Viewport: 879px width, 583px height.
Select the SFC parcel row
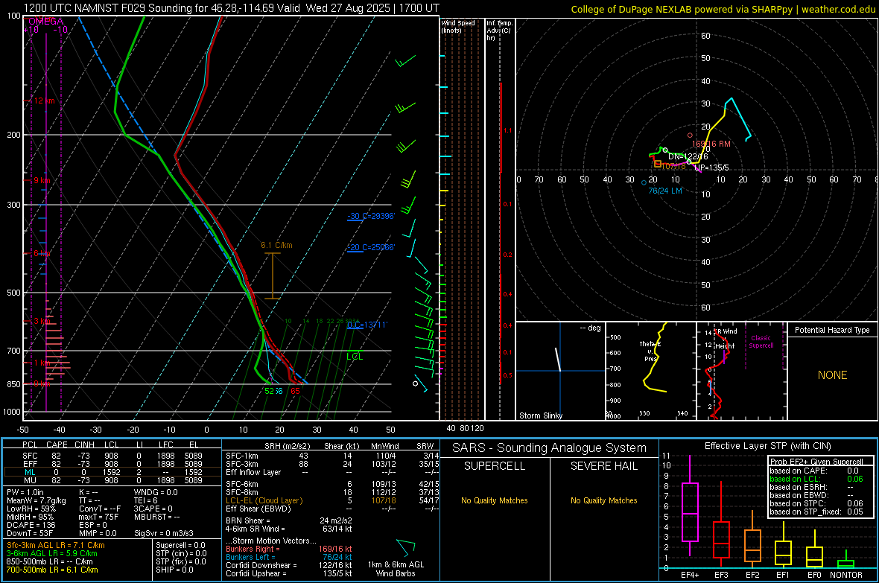point(111,456)
